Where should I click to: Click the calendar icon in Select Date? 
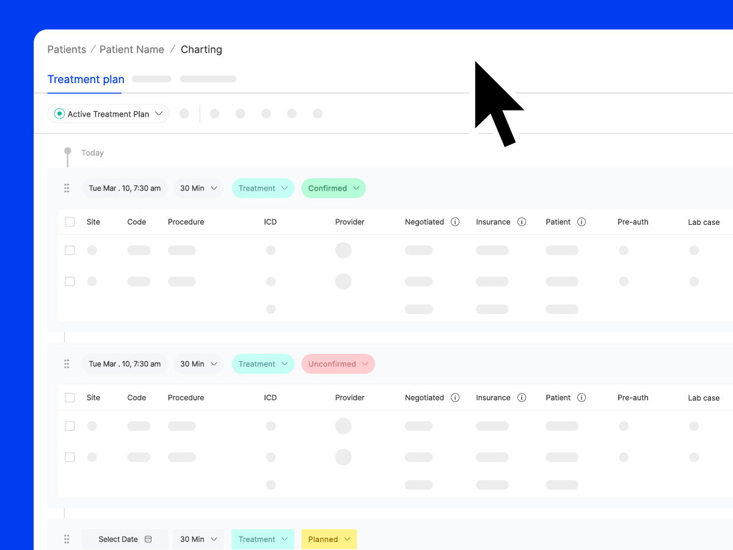tap(148, 539)
